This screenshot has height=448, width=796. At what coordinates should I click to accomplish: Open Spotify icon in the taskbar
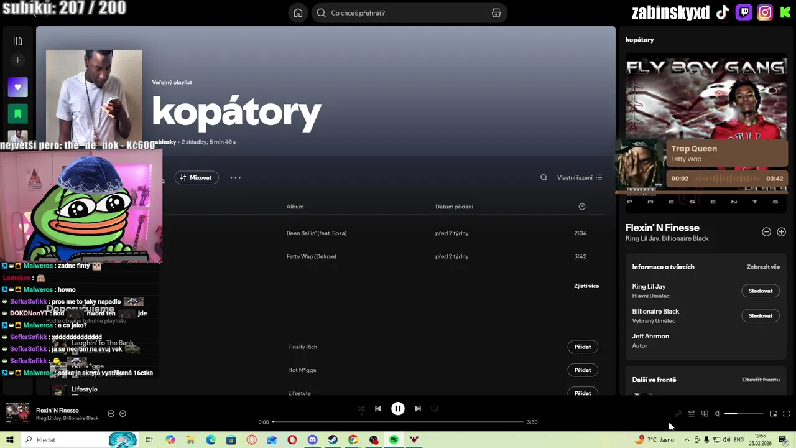394,440
